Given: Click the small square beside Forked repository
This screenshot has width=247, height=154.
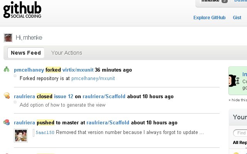Looking at the screenshot, I should (x=15, y=76).
